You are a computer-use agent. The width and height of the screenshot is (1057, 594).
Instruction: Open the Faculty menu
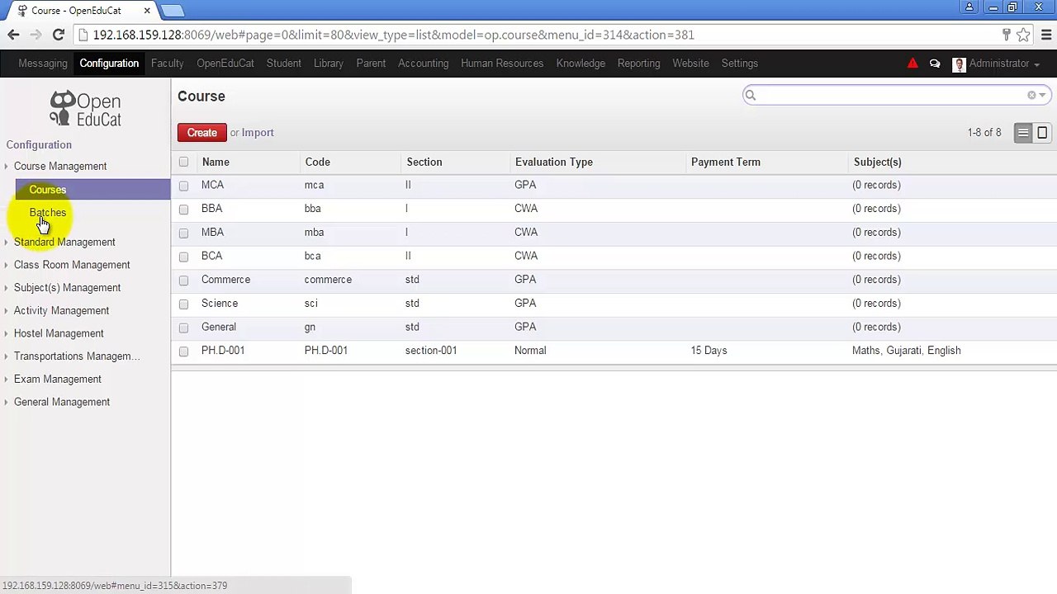point(168,64)
